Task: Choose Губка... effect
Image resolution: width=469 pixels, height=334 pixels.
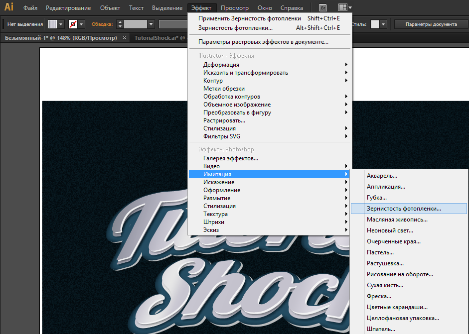Action: point(409,198)
